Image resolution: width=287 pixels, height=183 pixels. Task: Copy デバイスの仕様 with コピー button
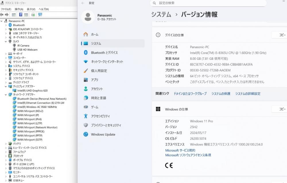(x=279, y=35)
